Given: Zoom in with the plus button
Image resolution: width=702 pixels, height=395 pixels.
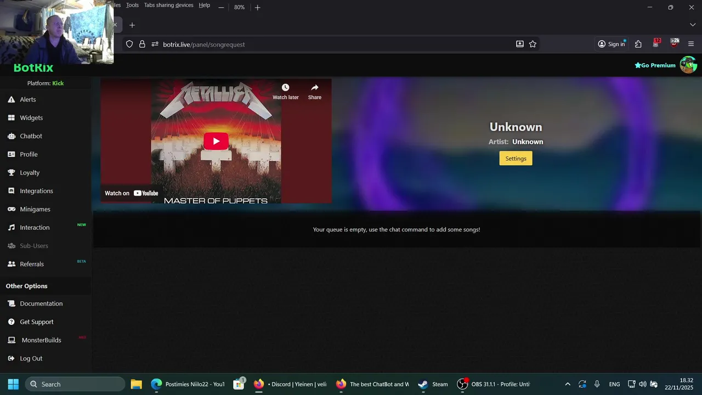Looking at the screenshot, I should point(257,7).
